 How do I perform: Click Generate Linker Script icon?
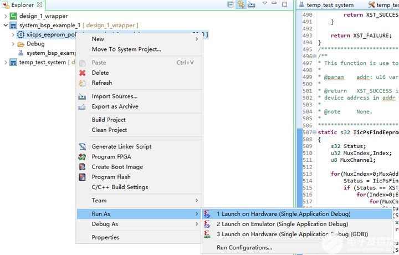point(82,146)
